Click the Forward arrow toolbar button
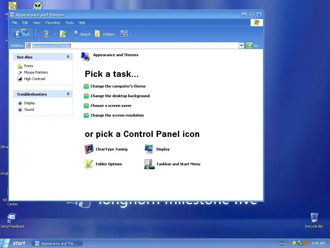Viewport: 330px width, 248px height. coord(46,34)
